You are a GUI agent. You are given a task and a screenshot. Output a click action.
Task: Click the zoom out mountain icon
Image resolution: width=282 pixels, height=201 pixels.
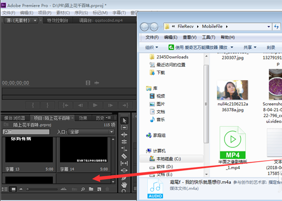(x=21, y=189)
